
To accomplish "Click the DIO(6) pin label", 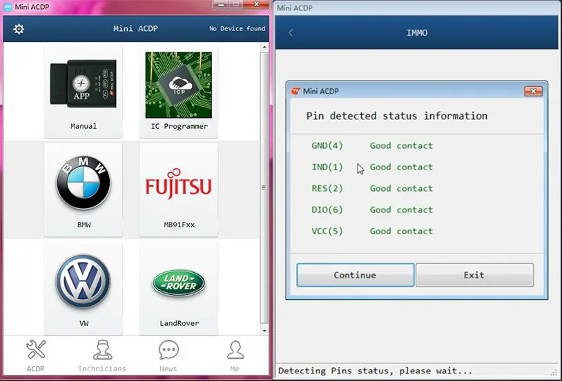I will (x=327, y=209).
